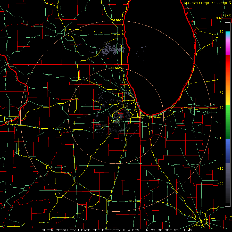Click the "NEXLAB-College of DuPage" header text

206,3
